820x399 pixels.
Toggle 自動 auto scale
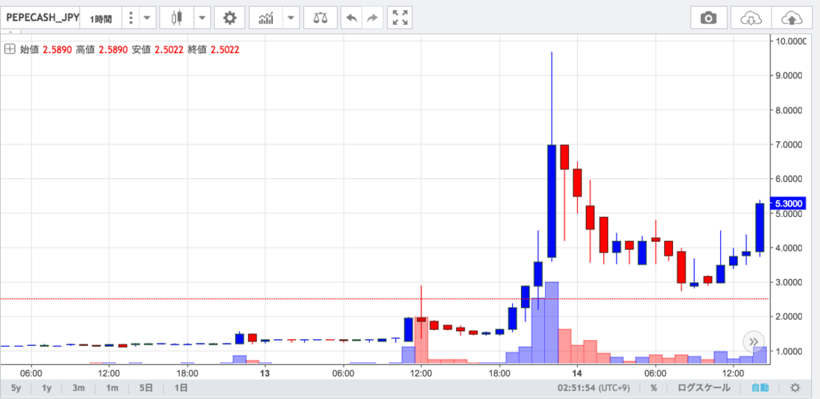click(760, 388)
